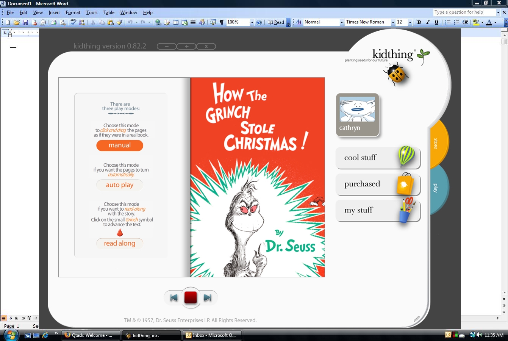508x341 pixels.
Task: Open the font dropdown showing Times New Roman
Action: [393, 22]
